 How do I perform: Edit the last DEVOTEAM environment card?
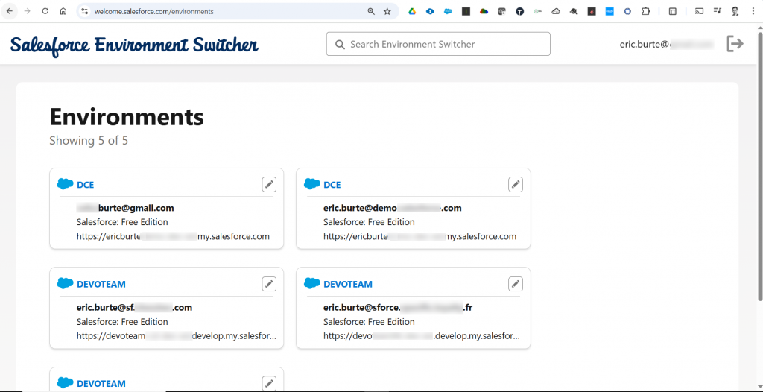tap(269, 383)
